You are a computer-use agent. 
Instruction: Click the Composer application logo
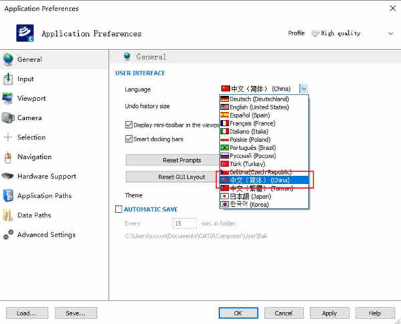pyautogui.click(x=25, y=33)
